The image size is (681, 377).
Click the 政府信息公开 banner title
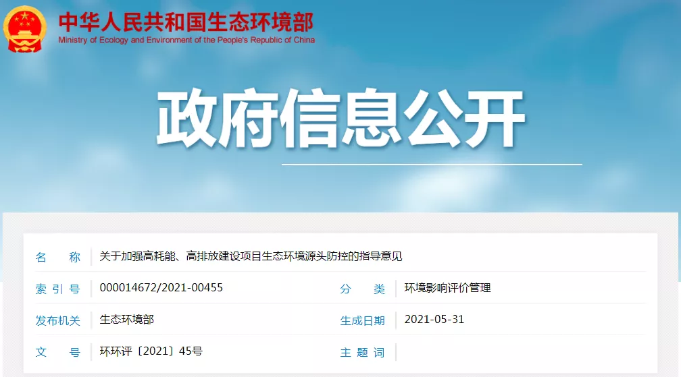[341, 120]
